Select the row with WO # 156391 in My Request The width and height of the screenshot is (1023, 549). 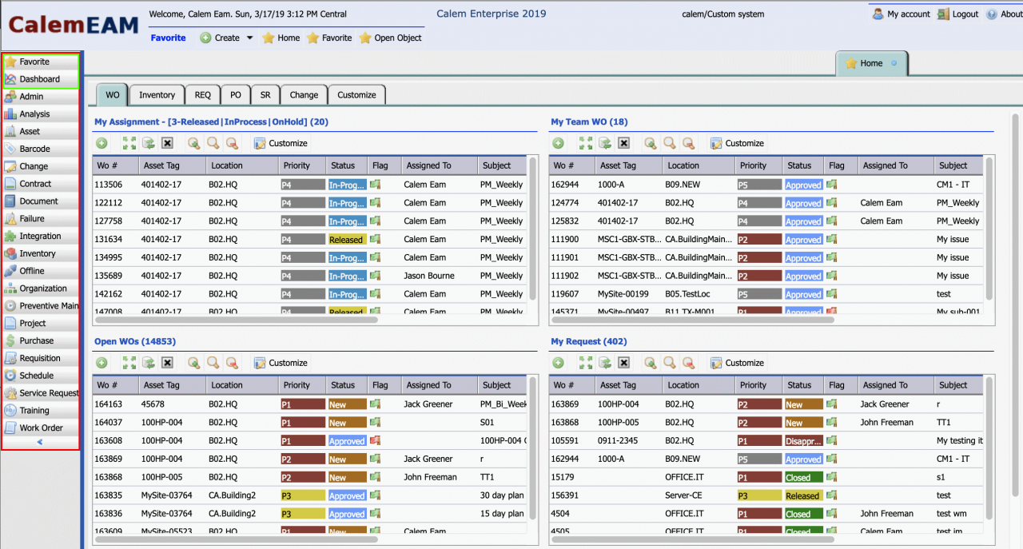pyautogui.click(x=766, y=495)
